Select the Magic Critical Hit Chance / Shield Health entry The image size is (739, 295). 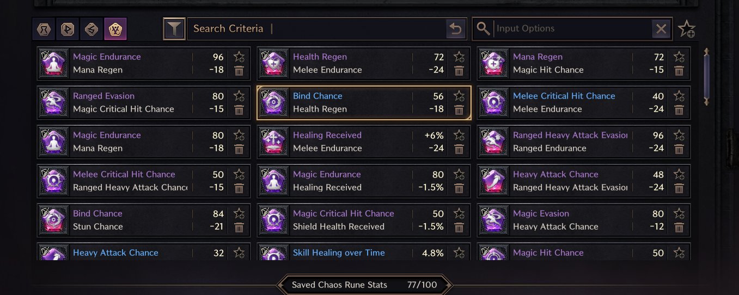point(349,220)
